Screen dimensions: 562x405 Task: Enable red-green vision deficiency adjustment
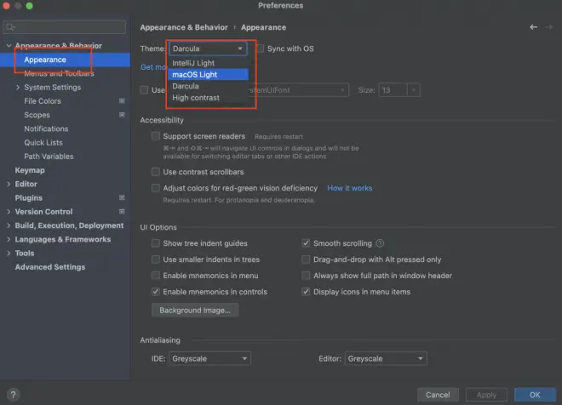[x=156, y=188]
